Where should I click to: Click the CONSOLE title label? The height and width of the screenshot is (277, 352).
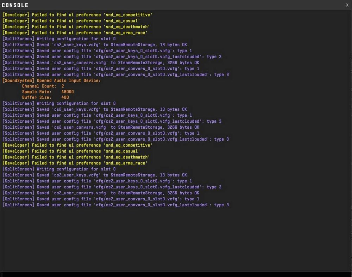coord(15,5)
